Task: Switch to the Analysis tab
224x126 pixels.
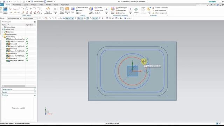Action: (34, 5)
